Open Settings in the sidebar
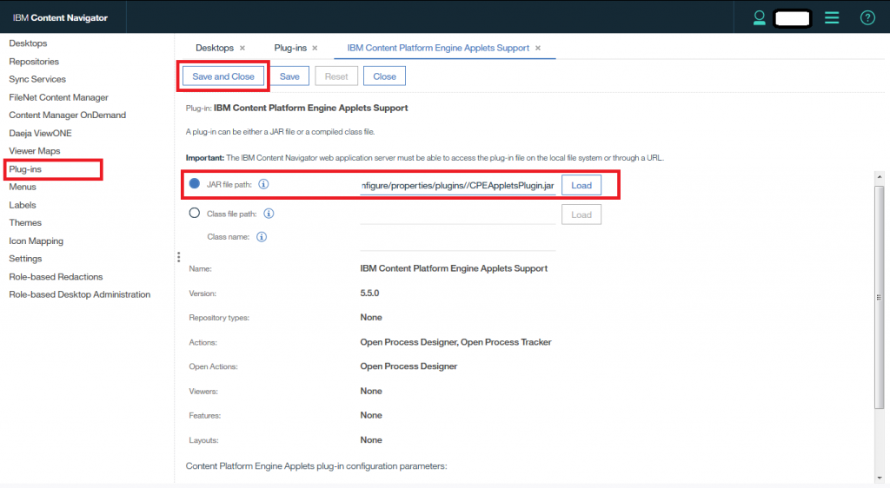 [x=25, y=259]
